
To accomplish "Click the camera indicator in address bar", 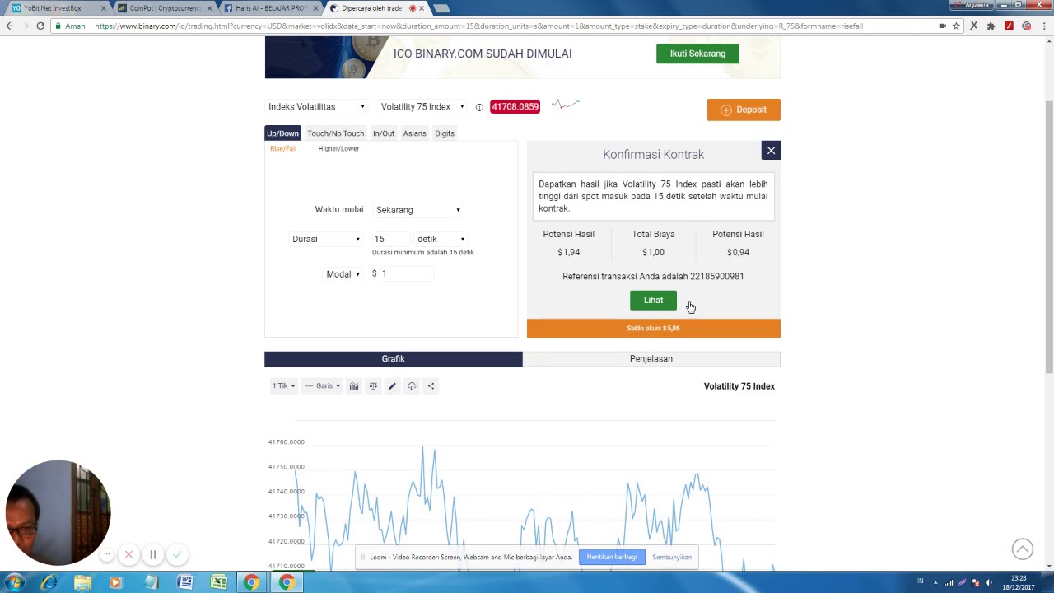I will [942, 26].
